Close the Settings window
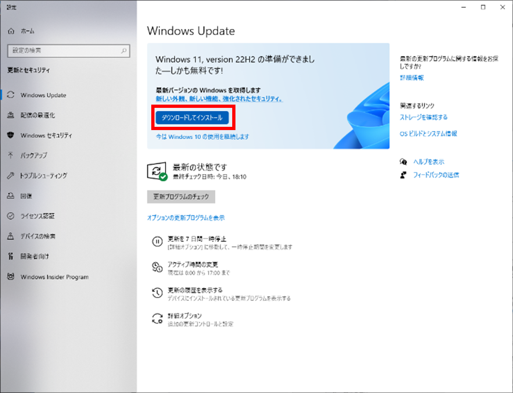Viewport: 513px width, 393px height. [503, 7]
